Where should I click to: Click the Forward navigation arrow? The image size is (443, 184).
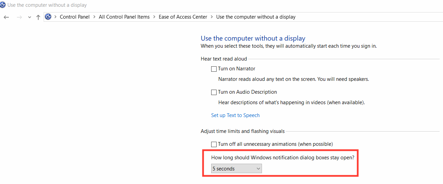click(x=19, y=17)
